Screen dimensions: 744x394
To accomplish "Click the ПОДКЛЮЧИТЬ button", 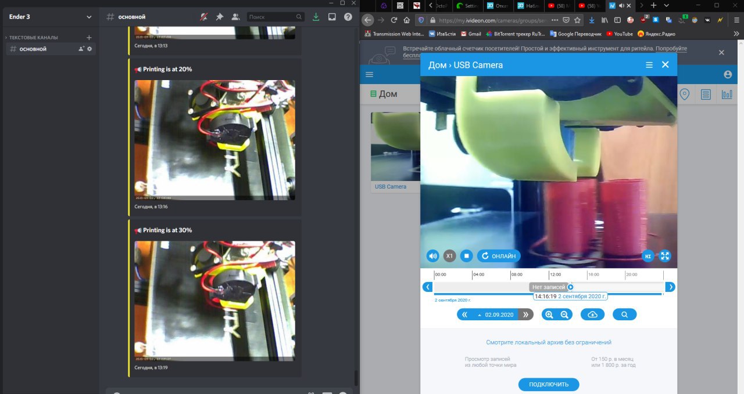I will (x=549, y=384).
